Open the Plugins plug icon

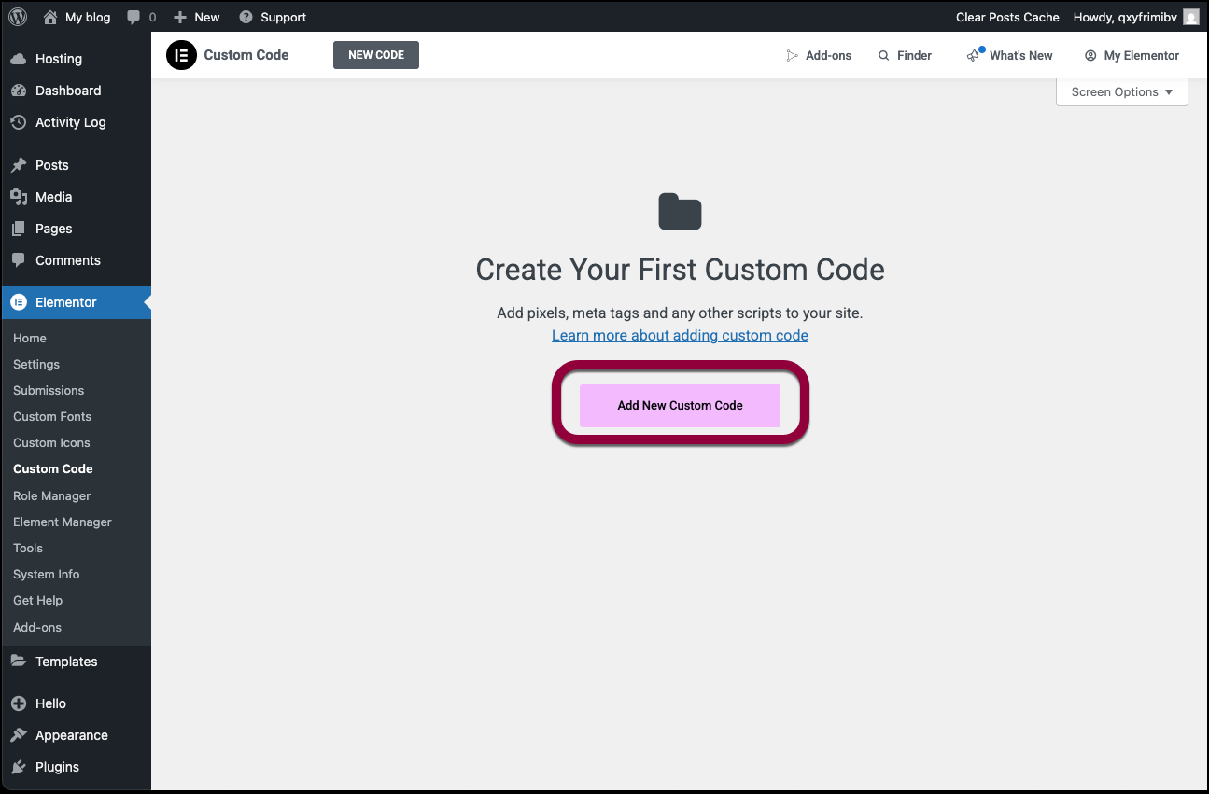tap(19, 767)
